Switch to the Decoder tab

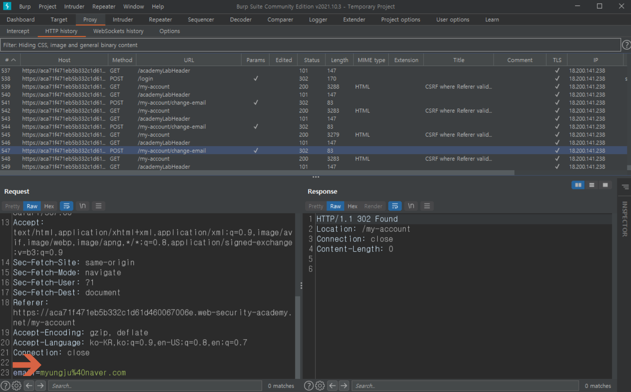241,20
